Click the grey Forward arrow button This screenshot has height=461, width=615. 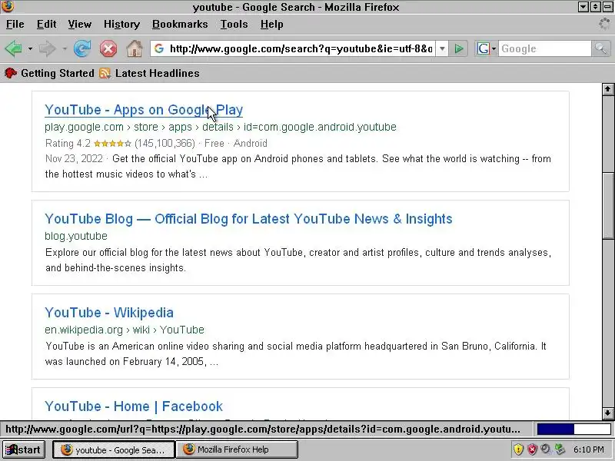click(48, 49)
